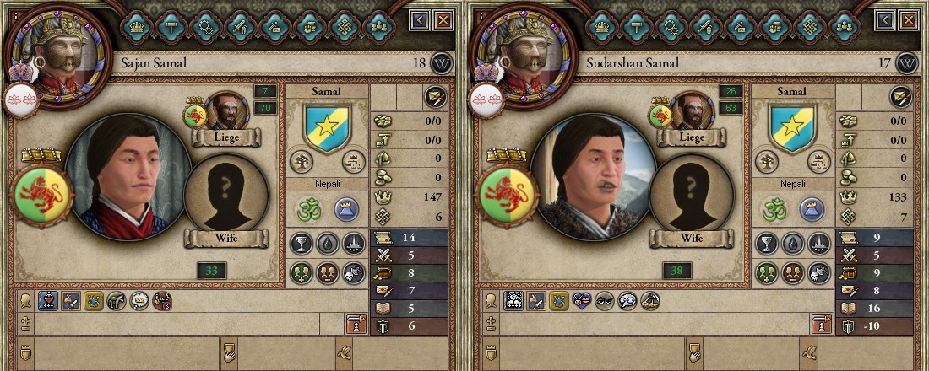This screenshot has width=929, height=371.
Task: Click the imprison skull-and-axe icon in Sudarshan's panel
Action: point(818,273)
